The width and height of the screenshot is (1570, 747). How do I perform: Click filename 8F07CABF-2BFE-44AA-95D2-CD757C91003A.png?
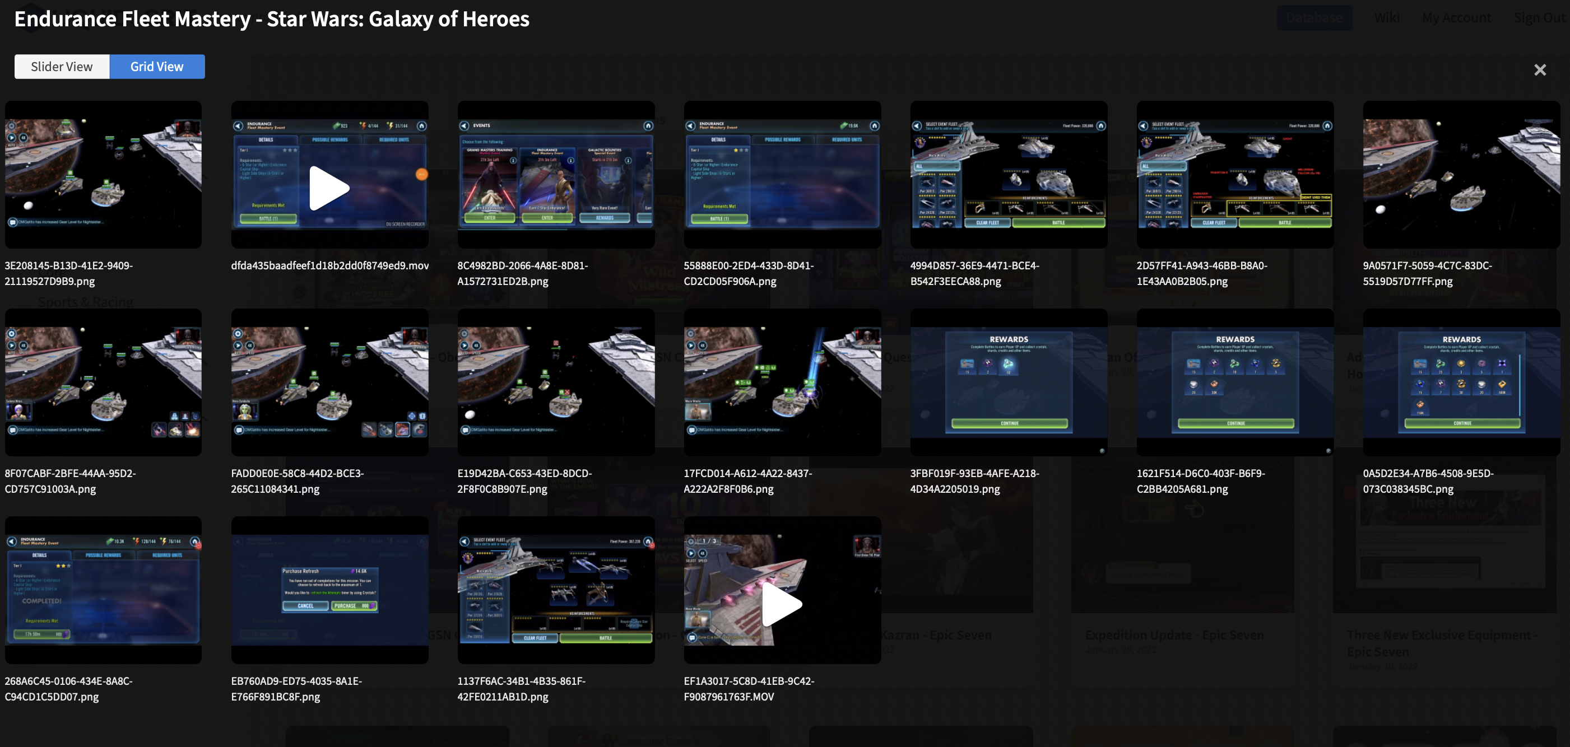click(70, 481)
